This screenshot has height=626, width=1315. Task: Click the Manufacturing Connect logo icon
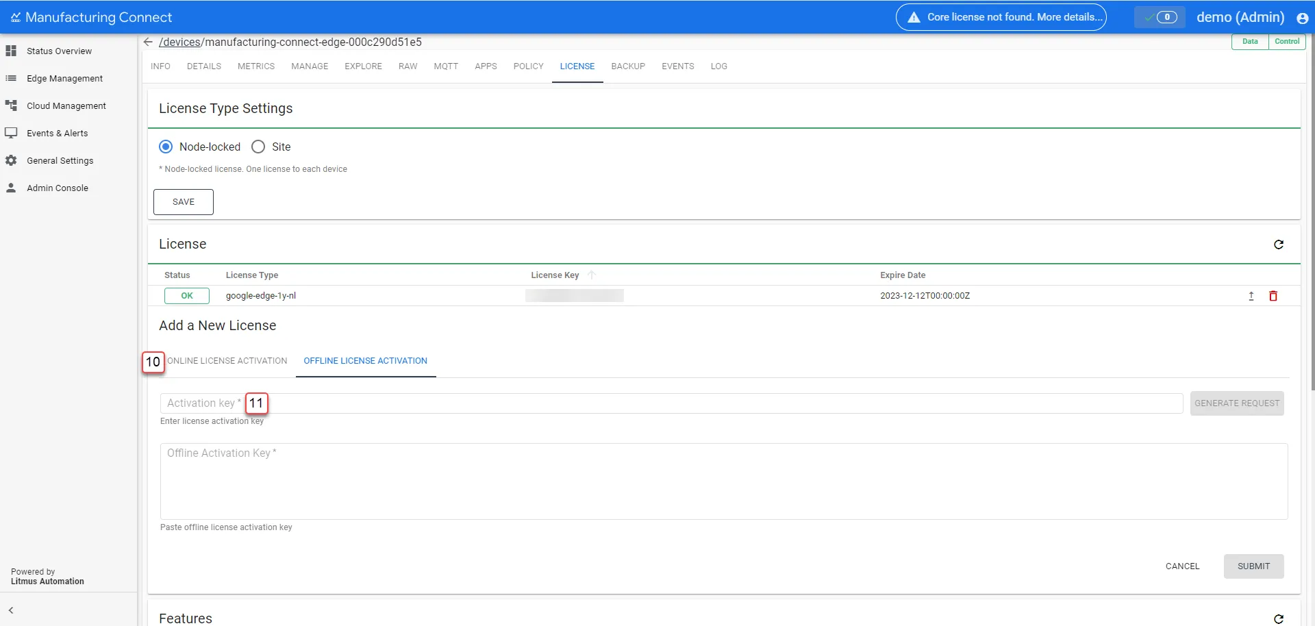click(x=16, y=17)
